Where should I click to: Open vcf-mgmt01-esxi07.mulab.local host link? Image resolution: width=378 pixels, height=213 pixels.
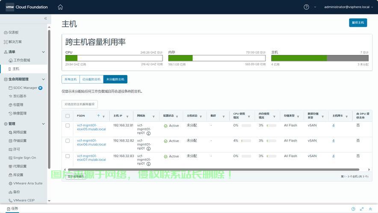pos(91,158)
